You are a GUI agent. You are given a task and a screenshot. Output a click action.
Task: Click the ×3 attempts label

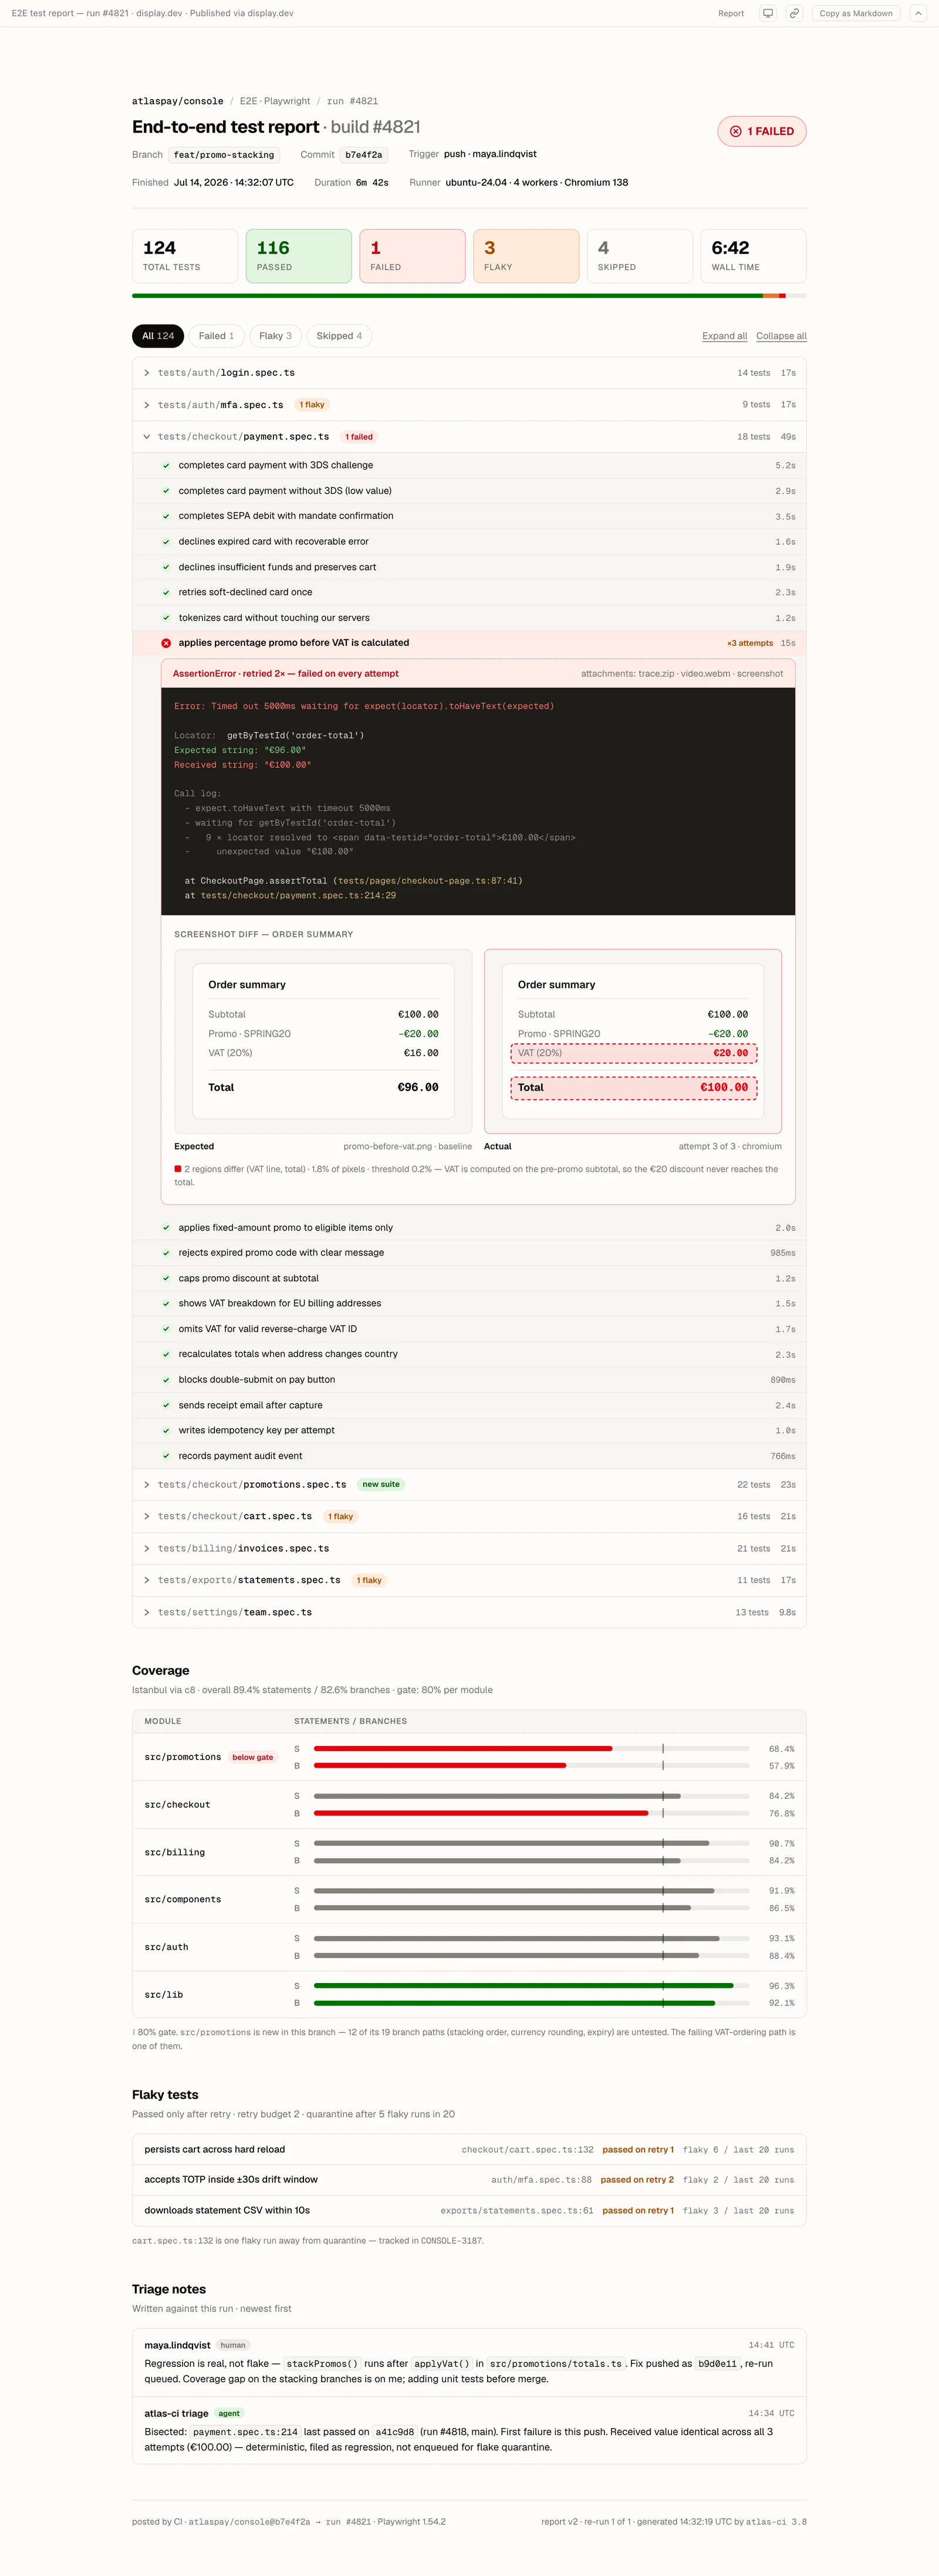(x=750, y=643)
